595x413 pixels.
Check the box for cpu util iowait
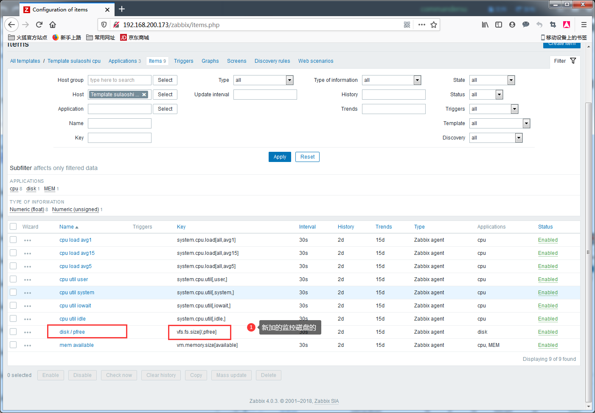(13, 305)
